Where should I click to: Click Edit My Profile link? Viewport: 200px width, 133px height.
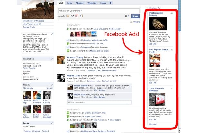29,27
